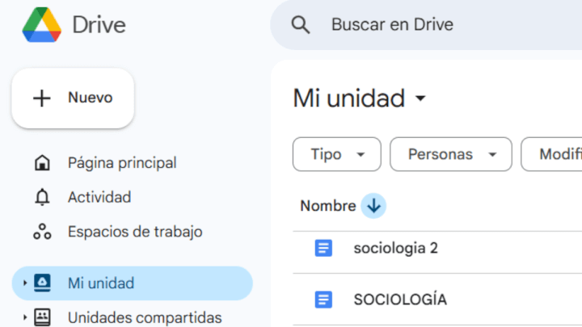The height and width of the screenshot is (327, 582).
Task: Click the home icon beside Página principal
Action: tap(42, 163)
